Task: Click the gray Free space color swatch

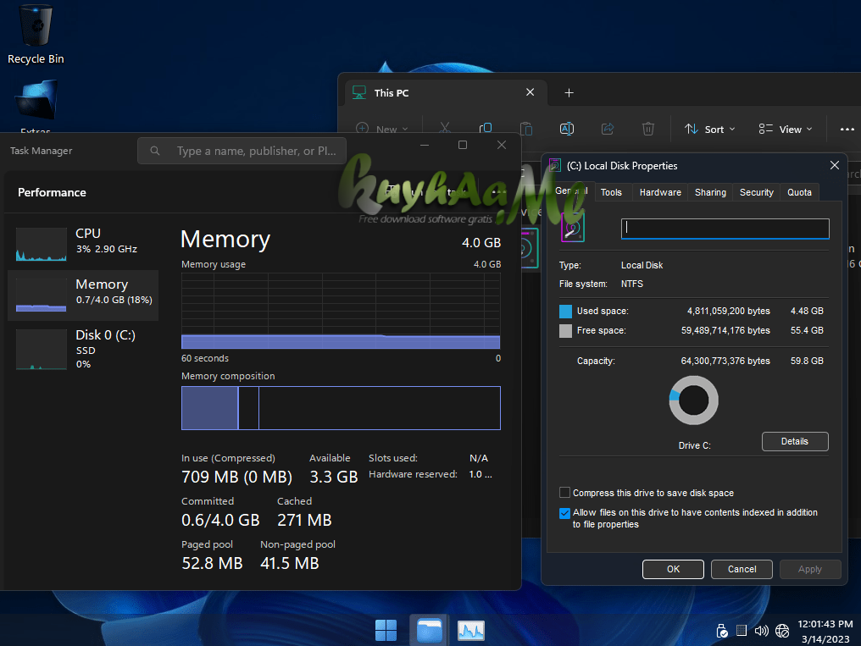Action: click(565, 331)
